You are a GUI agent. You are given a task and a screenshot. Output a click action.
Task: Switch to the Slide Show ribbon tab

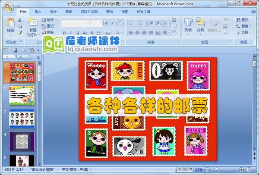(x=89, y=12)
